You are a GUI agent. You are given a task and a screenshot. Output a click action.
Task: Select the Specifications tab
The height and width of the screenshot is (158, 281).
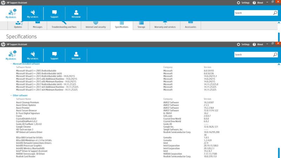(x=122, y=25)
